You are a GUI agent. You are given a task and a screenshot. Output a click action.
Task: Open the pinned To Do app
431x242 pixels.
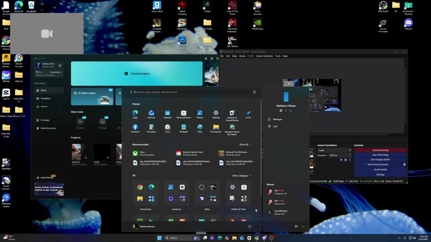pyautogui.click(x=248, y=114)
